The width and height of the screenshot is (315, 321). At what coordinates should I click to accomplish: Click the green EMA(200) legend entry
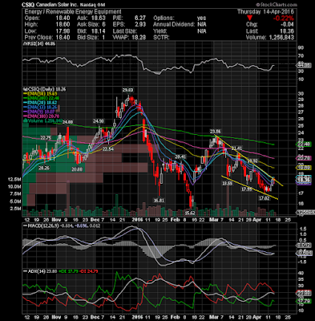(x=42, y=98)
